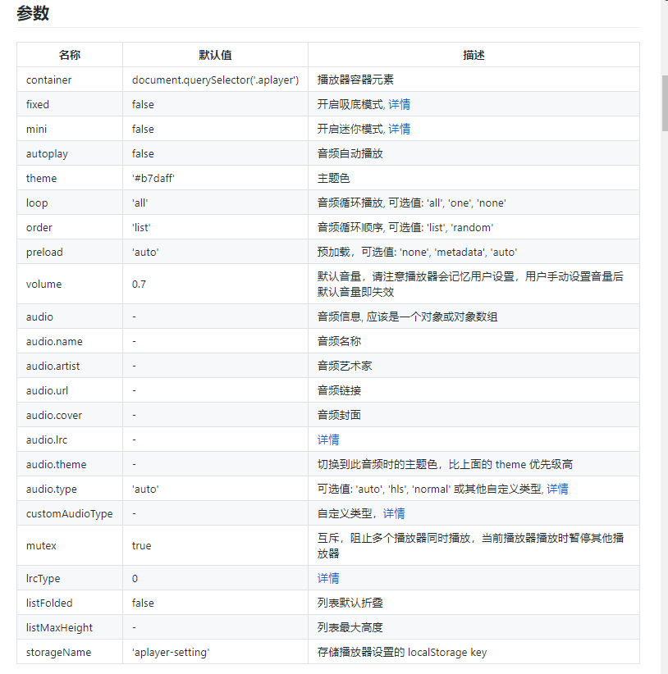Screen dimensions: 668x674
Task: Select the audio.lrc parameter cell
Action: pos(70,439)
